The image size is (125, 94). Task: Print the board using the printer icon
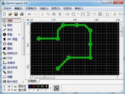point(22,14)
